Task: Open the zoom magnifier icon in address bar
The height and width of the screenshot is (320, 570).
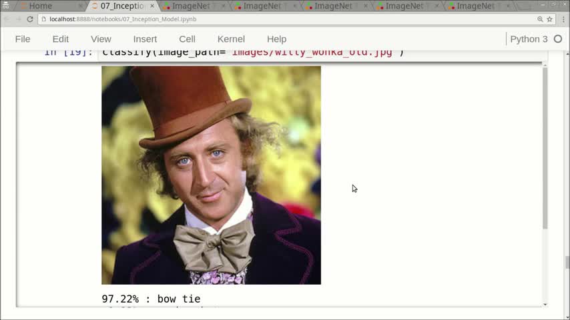Action: pyautogui.click(x=540, y=19)
